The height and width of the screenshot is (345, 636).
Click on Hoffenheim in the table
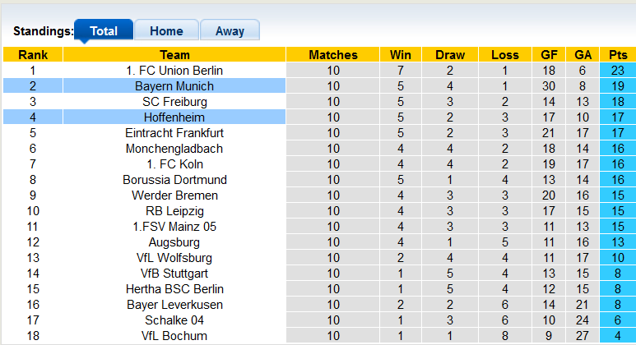tap(174, 117)
